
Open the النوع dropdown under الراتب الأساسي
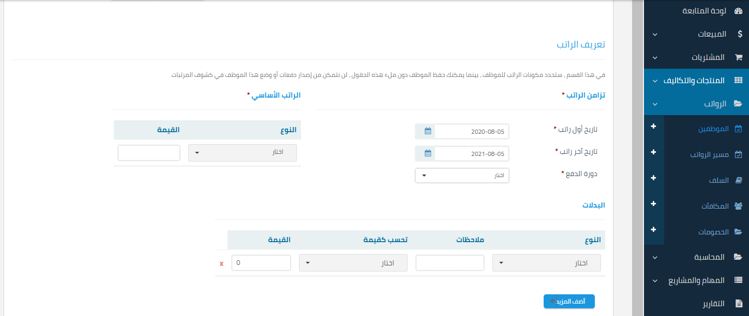point(242,153)
